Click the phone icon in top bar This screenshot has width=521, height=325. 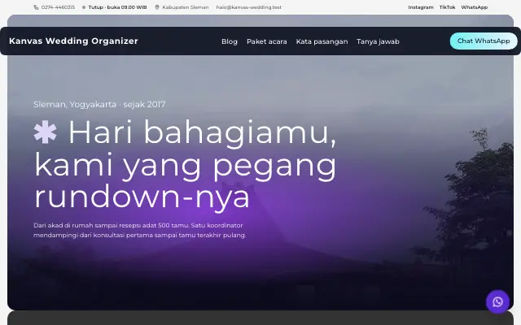(36, 7)
